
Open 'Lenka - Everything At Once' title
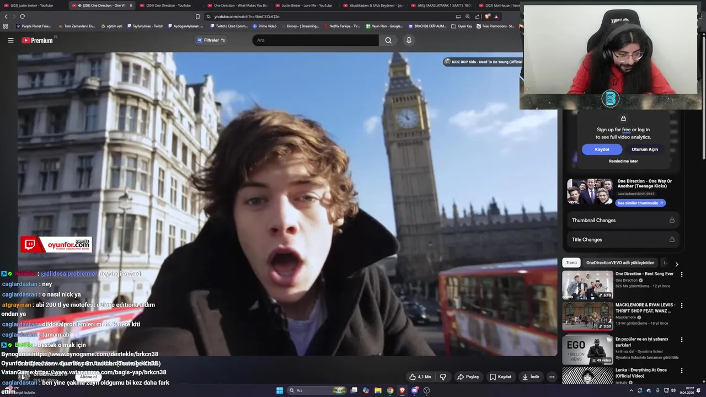point(641,373)
